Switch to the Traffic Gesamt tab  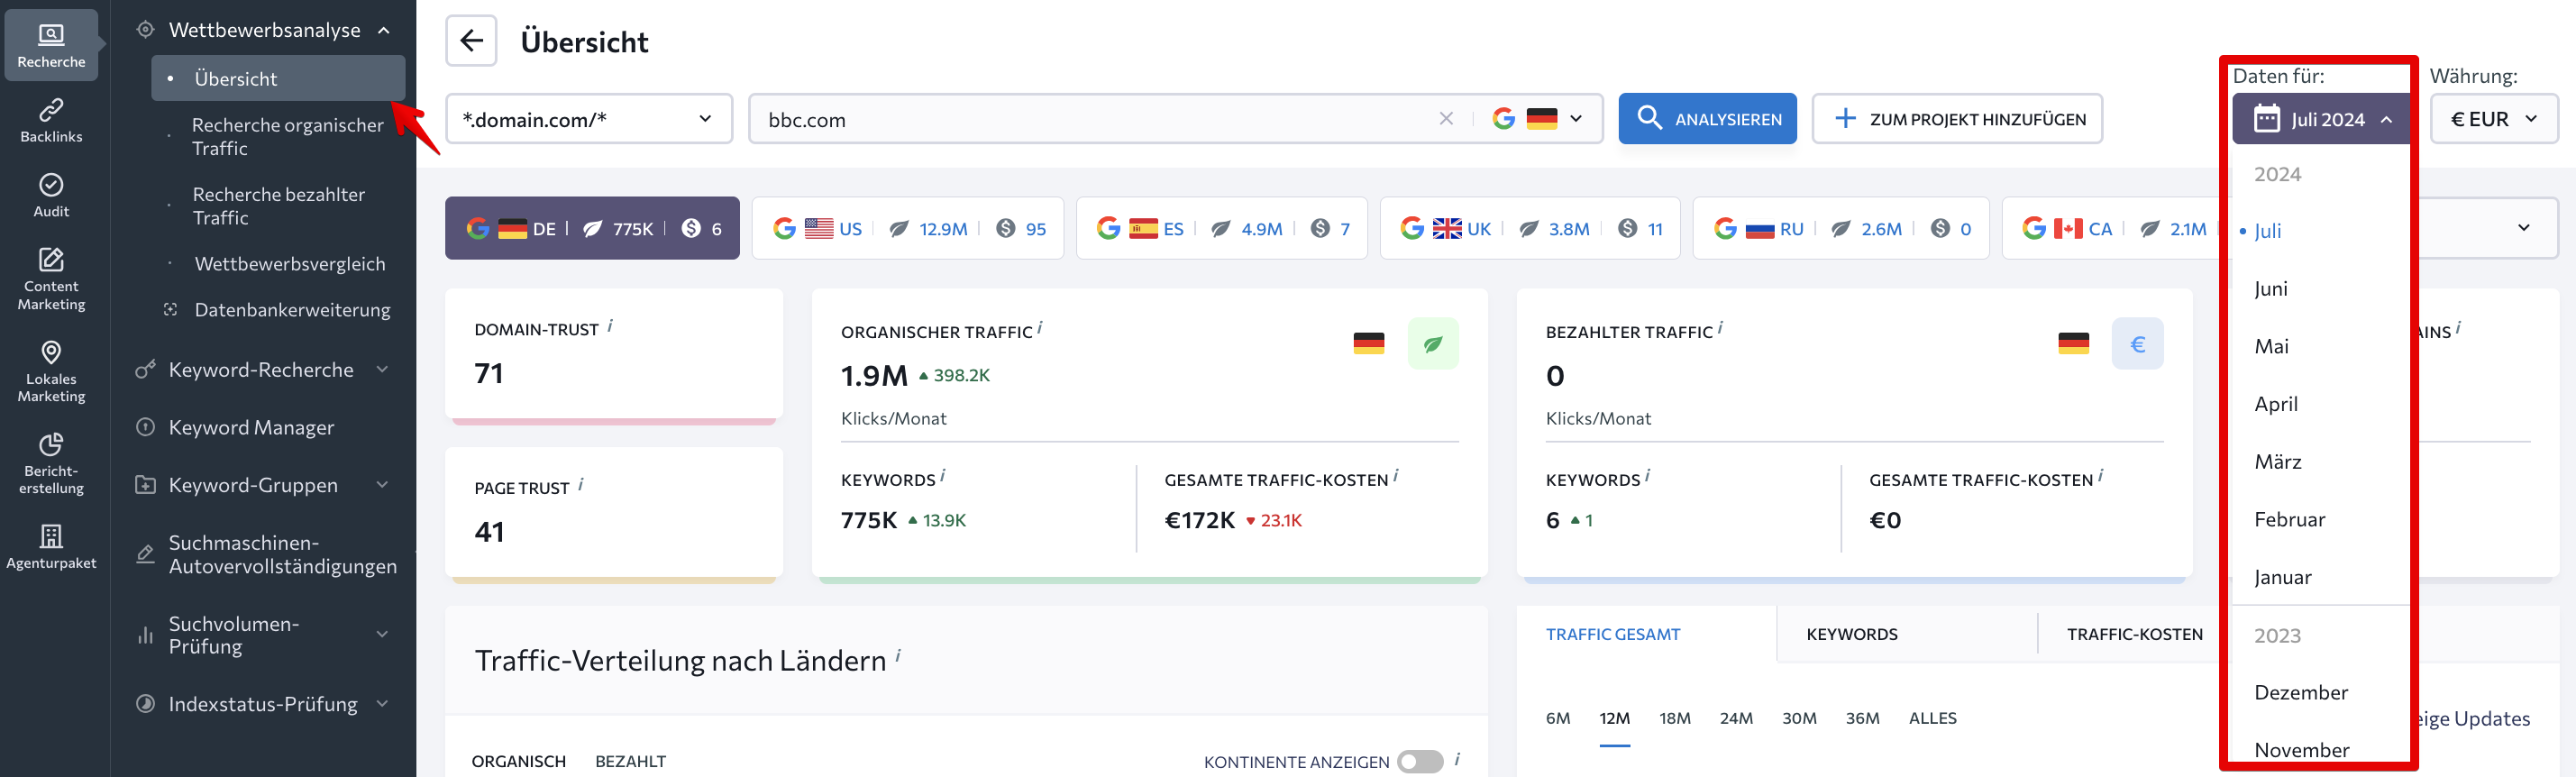pyautogui.click(x=1612, y=634)
